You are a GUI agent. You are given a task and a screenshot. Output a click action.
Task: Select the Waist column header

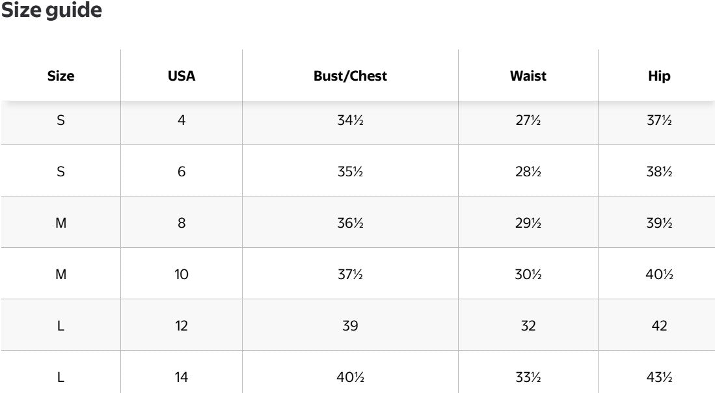[x=528, y=76]
